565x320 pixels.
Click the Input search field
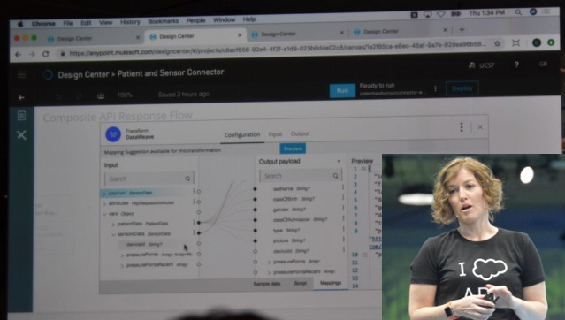click(149, 179)
